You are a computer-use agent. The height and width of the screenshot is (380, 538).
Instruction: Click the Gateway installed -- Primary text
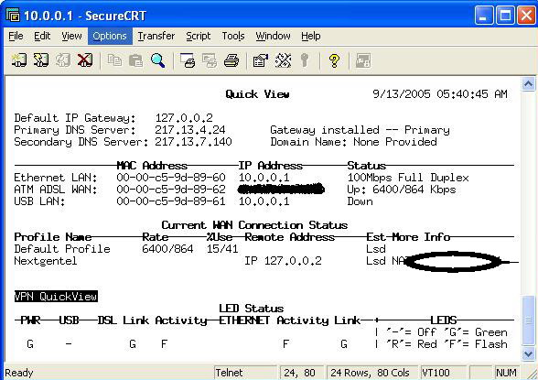360,130
